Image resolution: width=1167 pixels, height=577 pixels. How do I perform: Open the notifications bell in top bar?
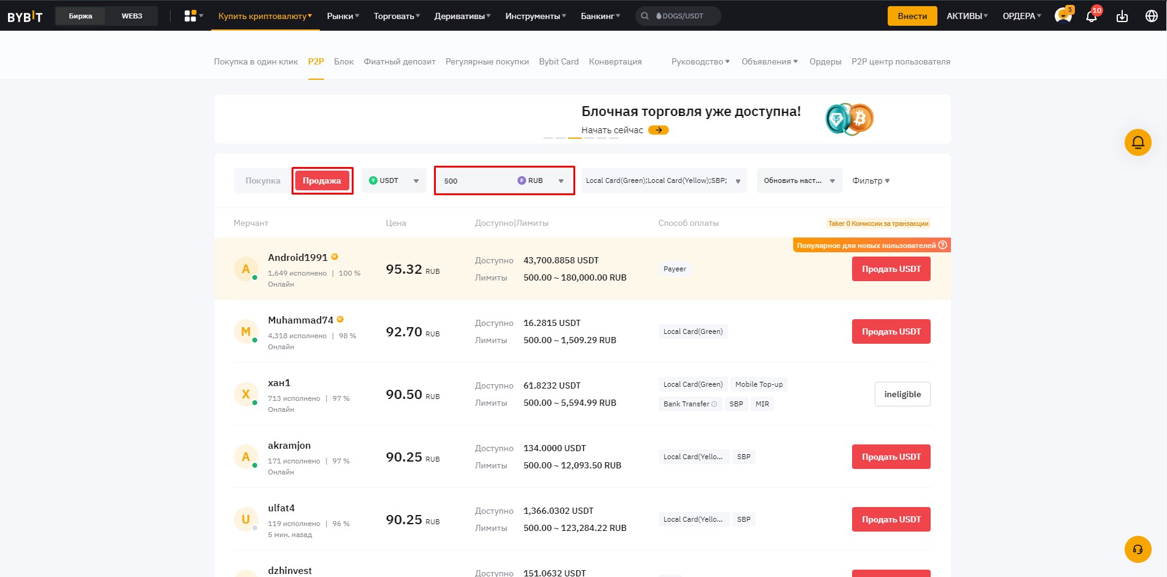1092,15
